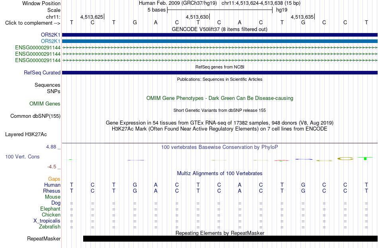378x248 pixels.
Task: Click the 'Common dbSNP(155)' track label
Action: (35, 116)
